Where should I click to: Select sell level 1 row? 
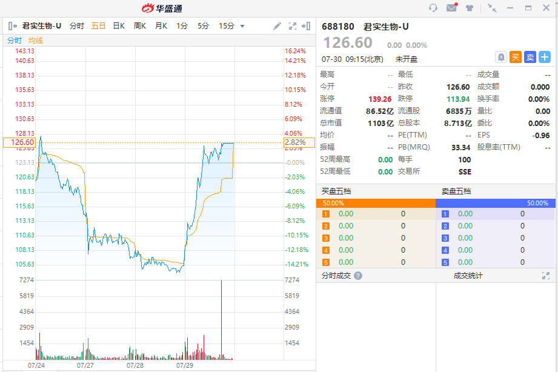coord(496,214)
